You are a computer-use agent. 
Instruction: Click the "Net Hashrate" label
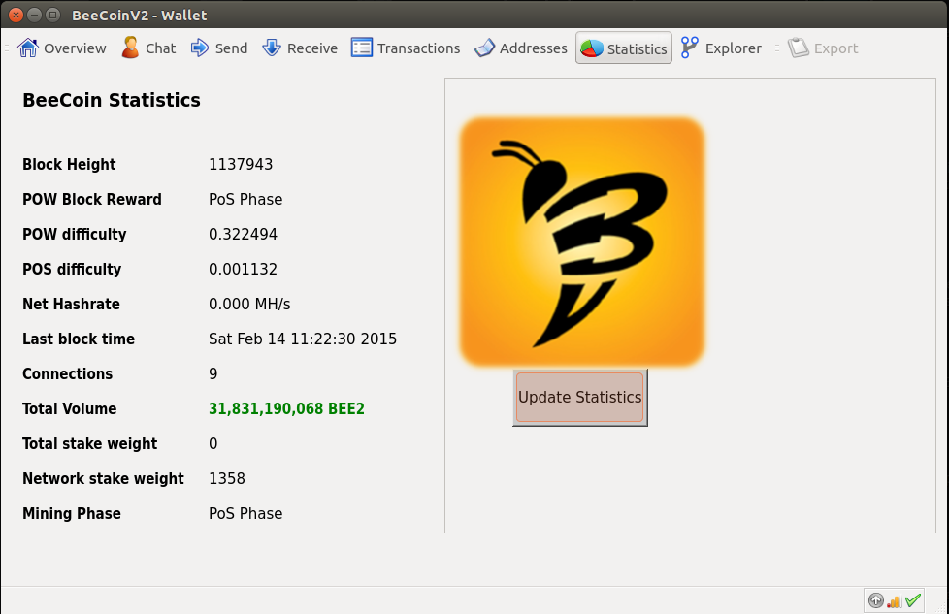pos(72,305)
